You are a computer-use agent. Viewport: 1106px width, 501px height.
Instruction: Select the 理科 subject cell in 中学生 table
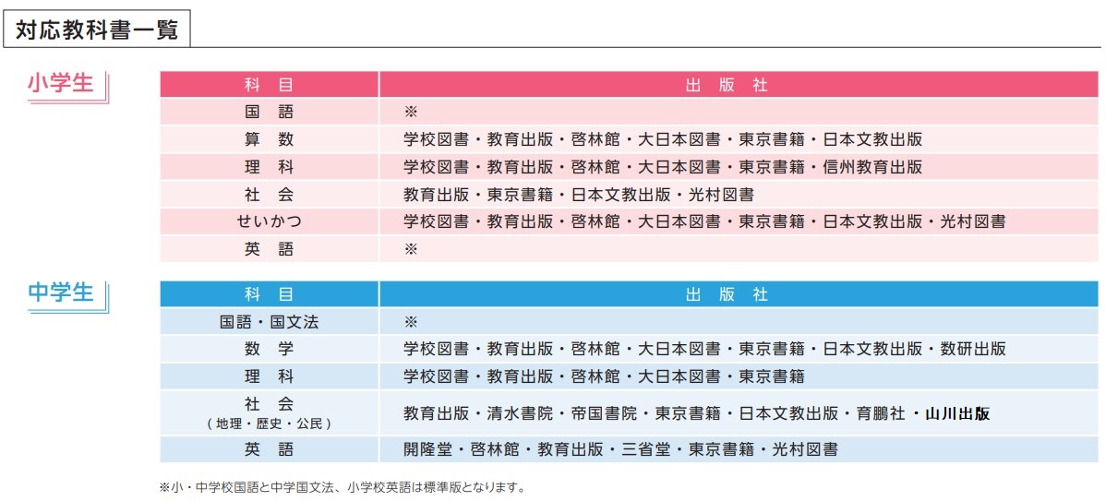point(269,376)
